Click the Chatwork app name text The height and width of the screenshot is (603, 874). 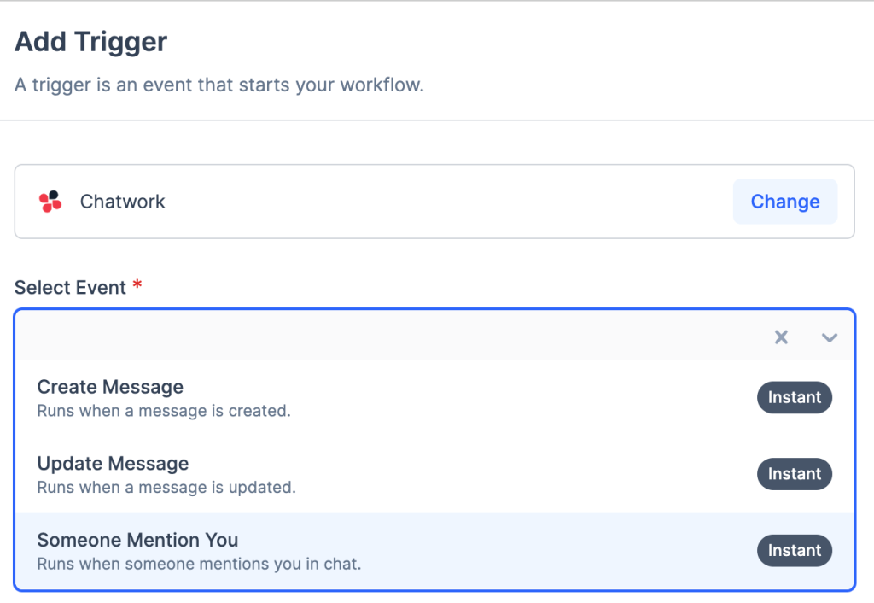123,202
